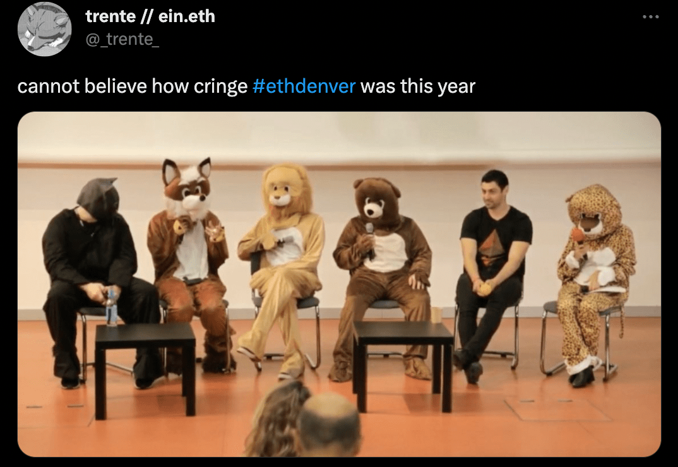Click the paper cup on right table
Image resolution: width=678 pixels, height=467 pixels.
436,315
